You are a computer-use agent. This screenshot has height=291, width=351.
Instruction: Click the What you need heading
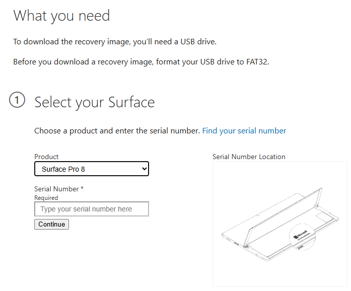click(x=61, y=16)
